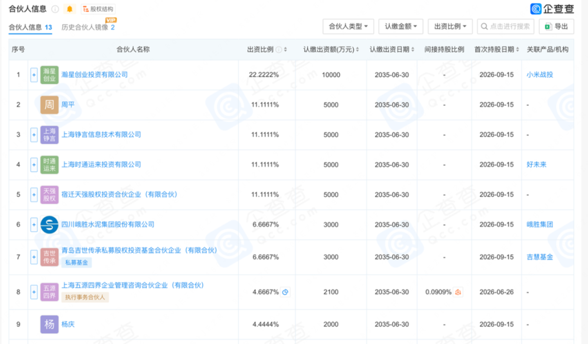
Task: Click the 天强股权 pink logo badge
Action: coord(49,195)
